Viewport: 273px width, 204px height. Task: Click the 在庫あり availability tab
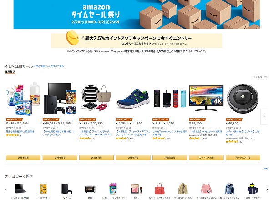coord(10,72)
